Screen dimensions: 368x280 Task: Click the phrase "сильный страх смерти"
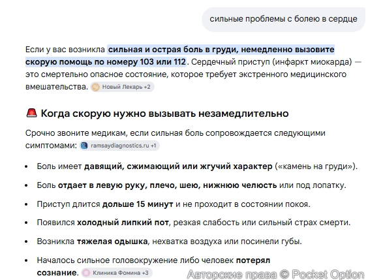coord(303,223)
